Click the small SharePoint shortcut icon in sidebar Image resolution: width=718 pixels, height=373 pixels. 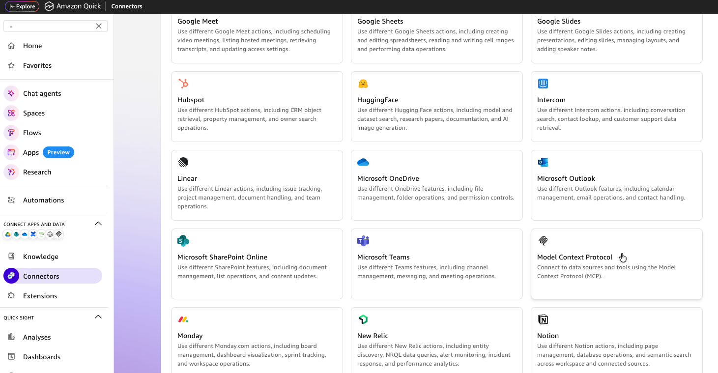click(x=16, y=234)
